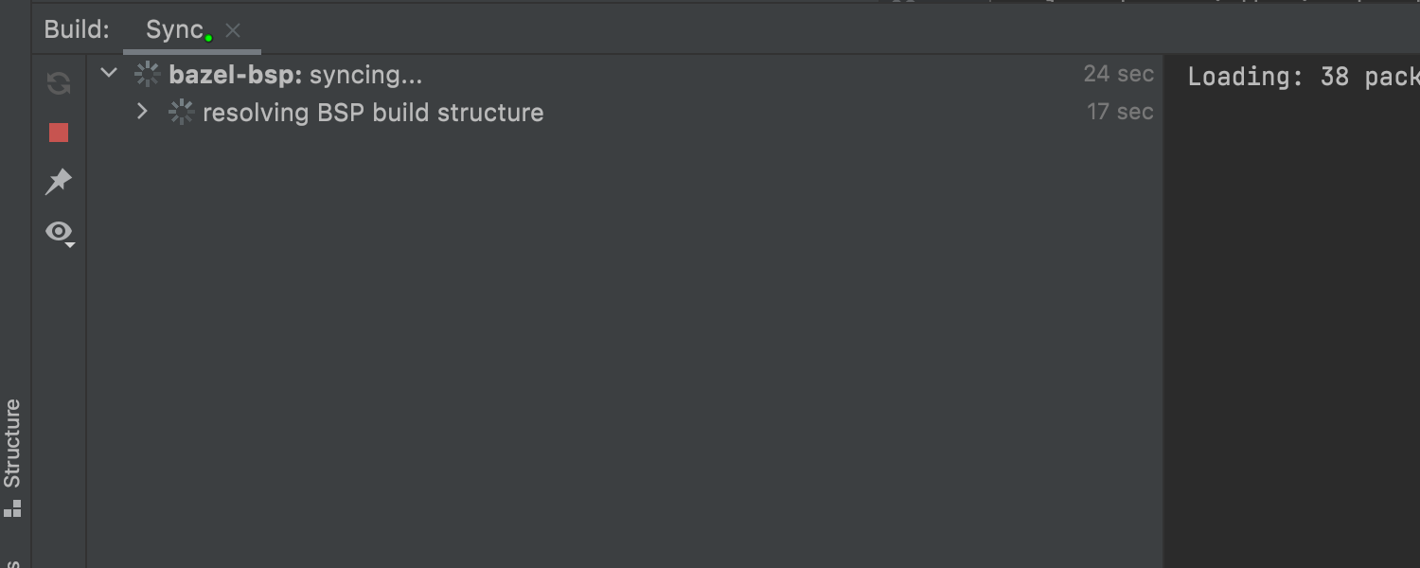Collapse the bazel-bsp syncing node
Image resolution: width=1420 pixels, height=568 pixels.
[x=109, y=73]
